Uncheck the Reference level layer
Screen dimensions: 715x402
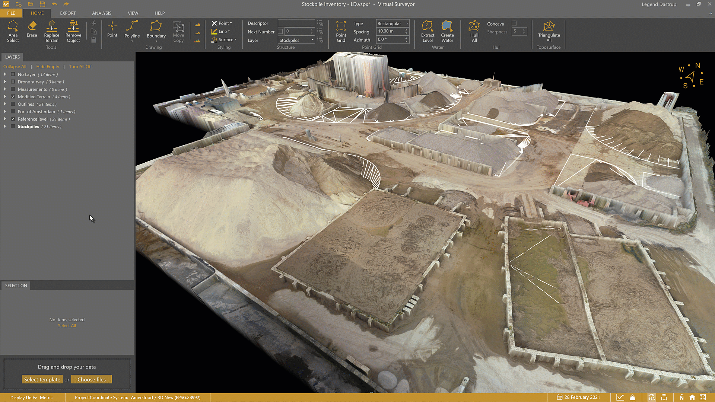(x=13, y=119)
